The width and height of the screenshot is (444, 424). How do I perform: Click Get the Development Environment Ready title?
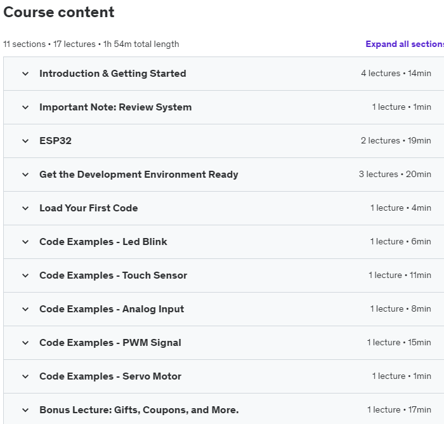pos(139,175)
